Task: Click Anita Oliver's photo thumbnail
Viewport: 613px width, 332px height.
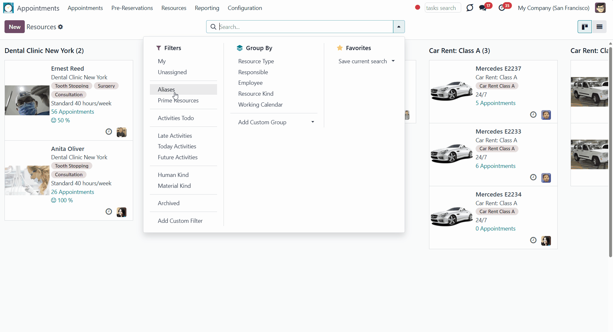Action: click(27, 180)
